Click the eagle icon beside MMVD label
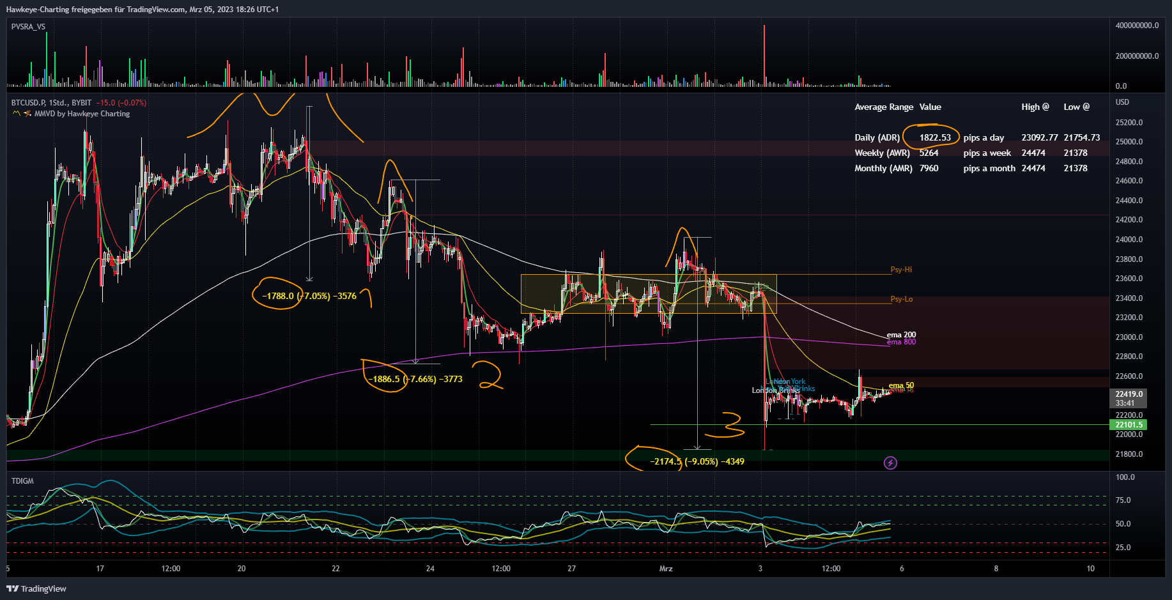This screenshot has width=1172, height=600. tap(27, 114)
